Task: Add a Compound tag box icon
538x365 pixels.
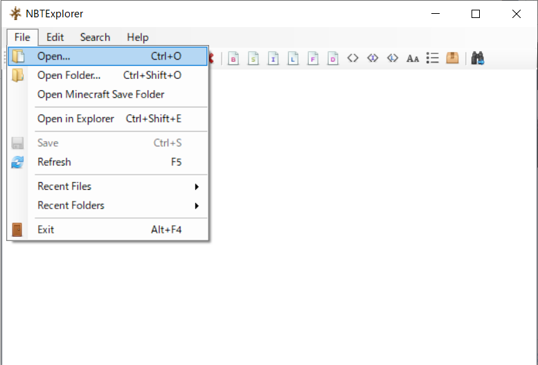Action: [452, 57]
